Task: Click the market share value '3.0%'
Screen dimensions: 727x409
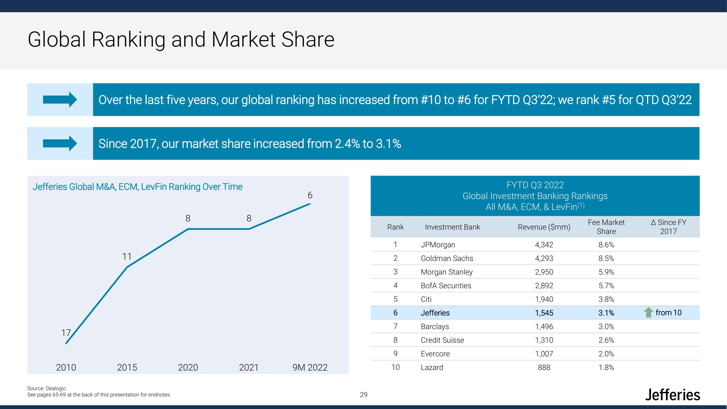Action: 606,327
